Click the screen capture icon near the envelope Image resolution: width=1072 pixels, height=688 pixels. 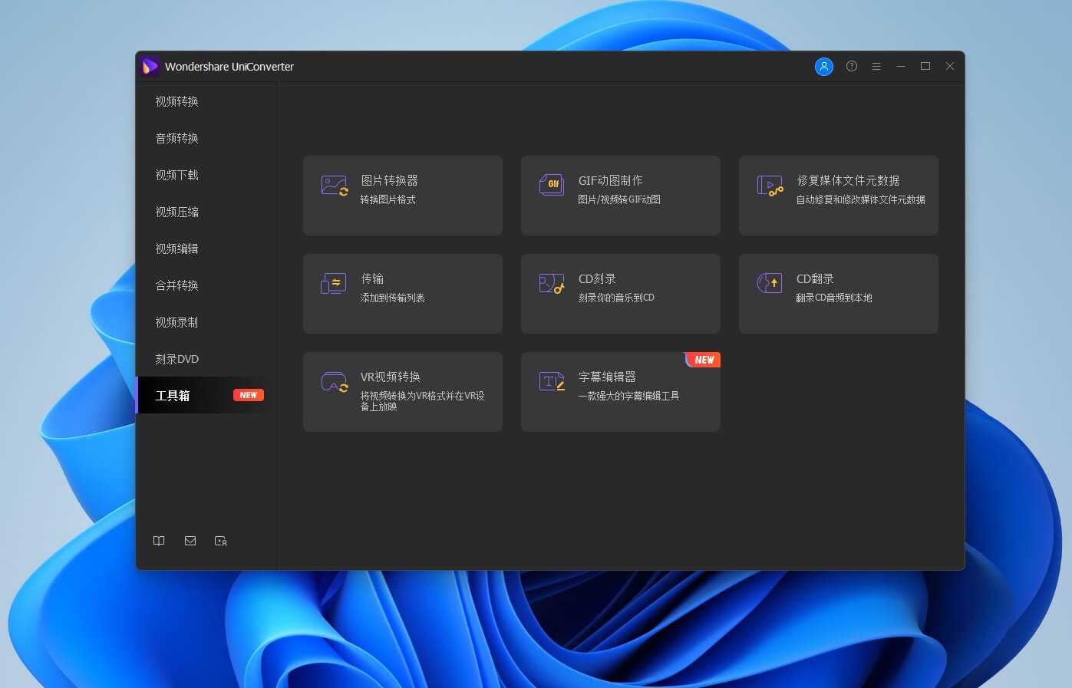point(220,541)
